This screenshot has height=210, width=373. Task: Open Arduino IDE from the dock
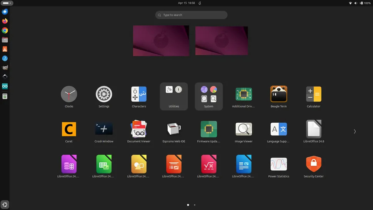tap(5, 86)
